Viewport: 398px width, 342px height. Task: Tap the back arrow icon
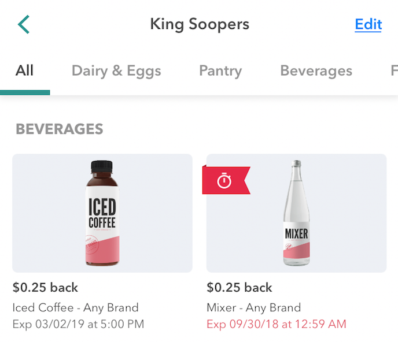24,24
